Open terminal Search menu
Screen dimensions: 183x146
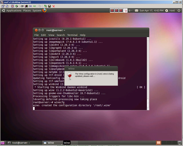pyautogui.click(x=61, y=35)
